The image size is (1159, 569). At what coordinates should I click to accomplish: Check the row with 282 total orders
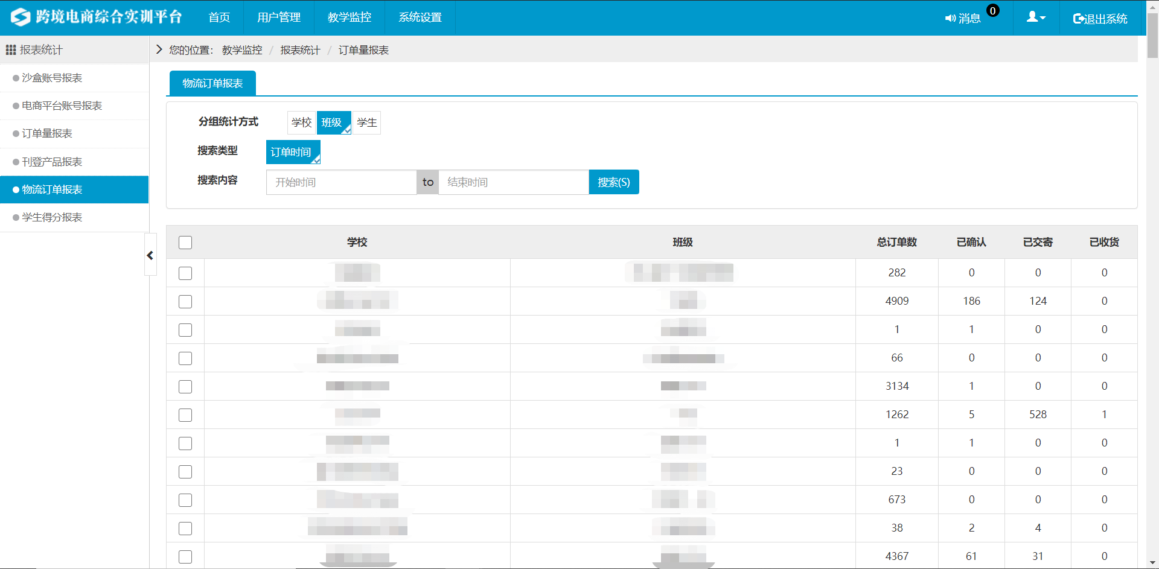[x=185, y=273]
